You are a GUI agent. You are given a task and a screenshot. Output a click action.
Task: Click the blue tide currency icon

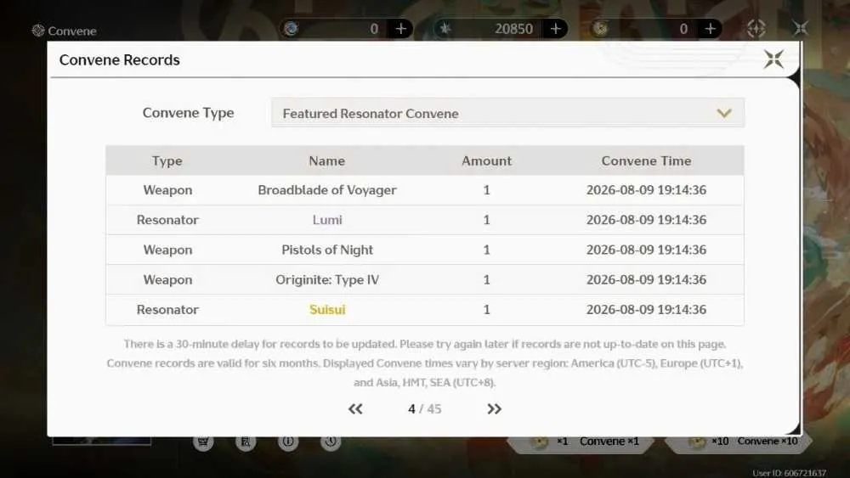pos(291,29)
